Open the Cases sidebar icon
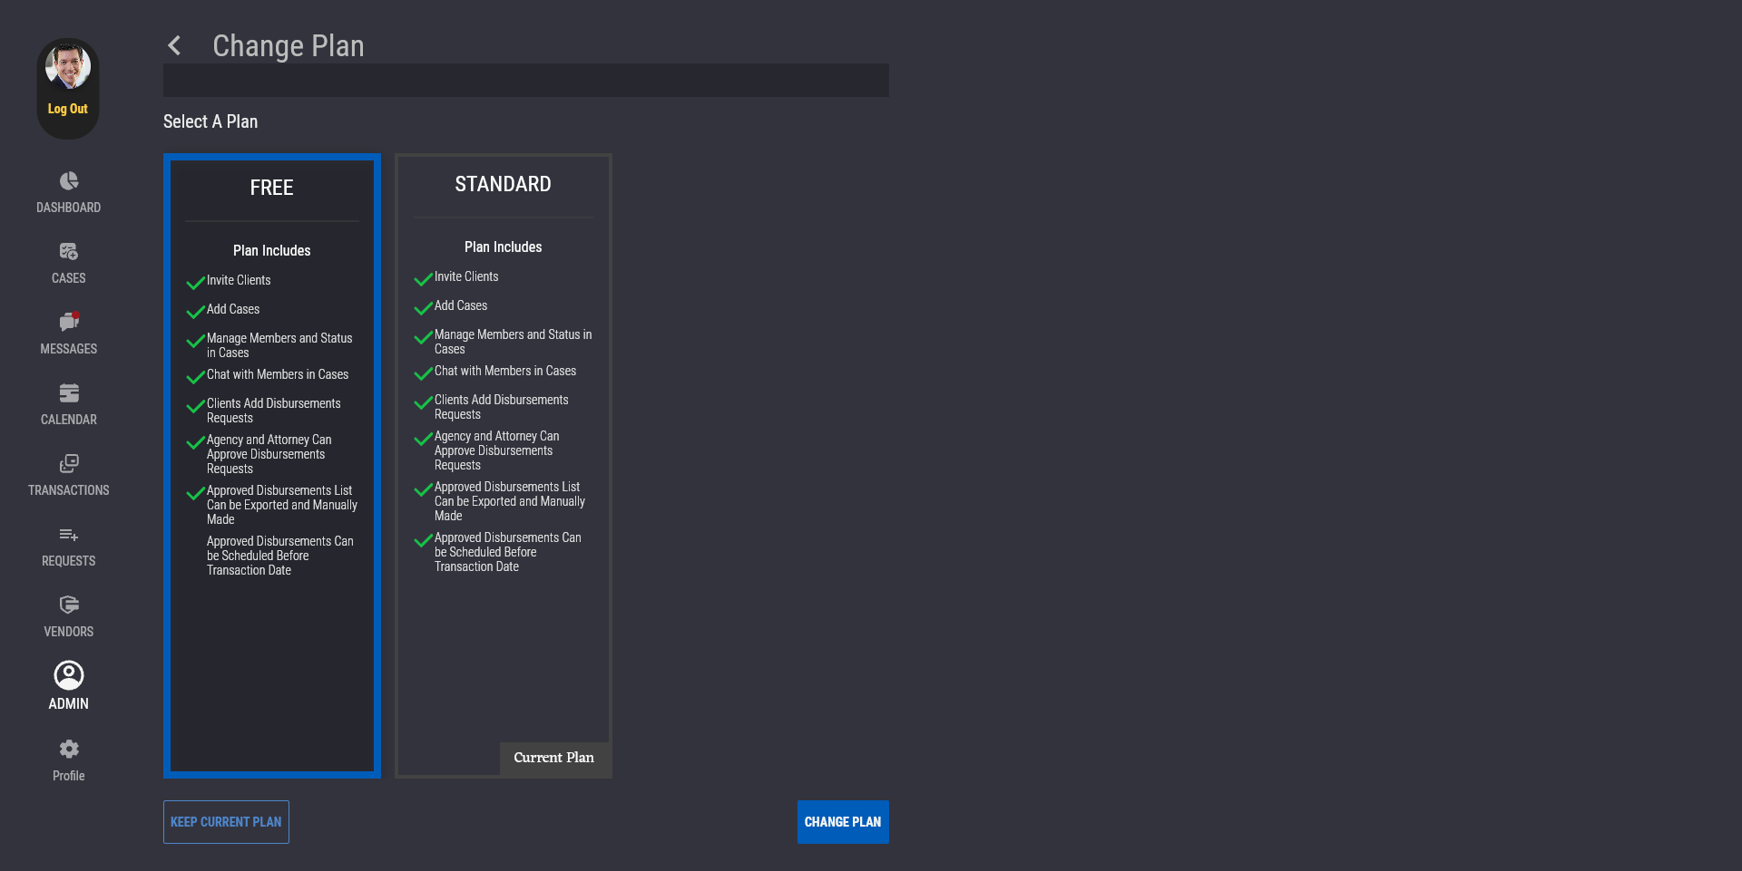 (69, 252)
